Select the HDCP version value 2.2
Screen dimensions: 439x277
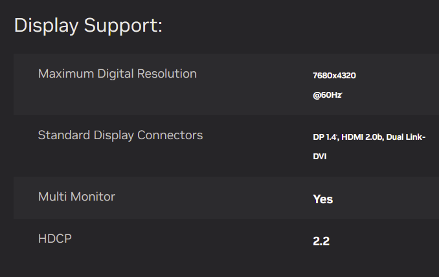click(321, 241)
